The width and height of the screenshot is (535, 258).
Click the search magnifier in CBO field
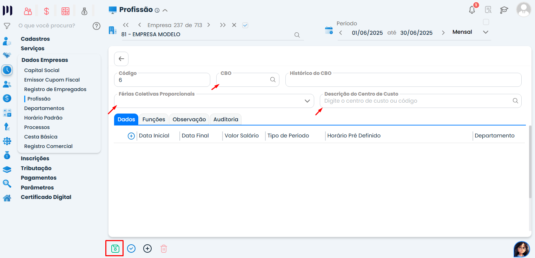click(x=273, y=80)
